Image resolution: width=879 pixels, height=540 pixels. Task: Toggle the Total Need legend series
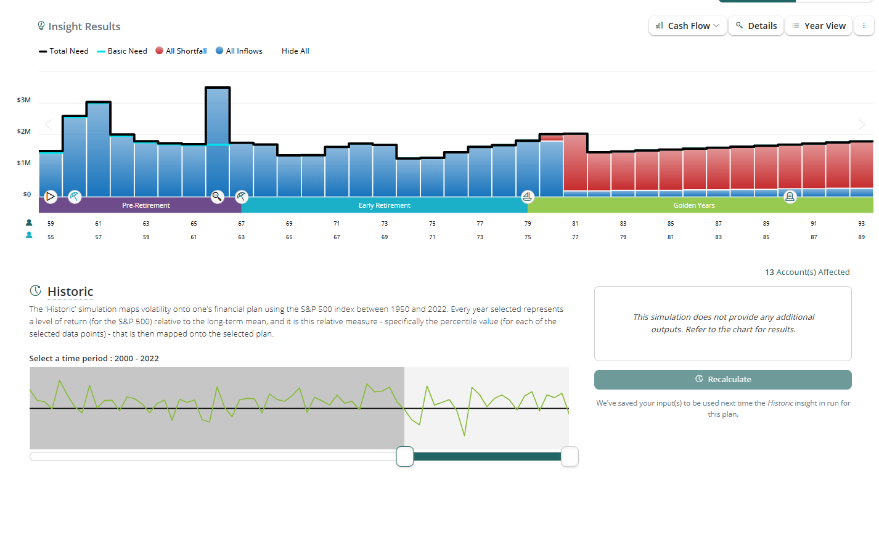tap(63, 51)
